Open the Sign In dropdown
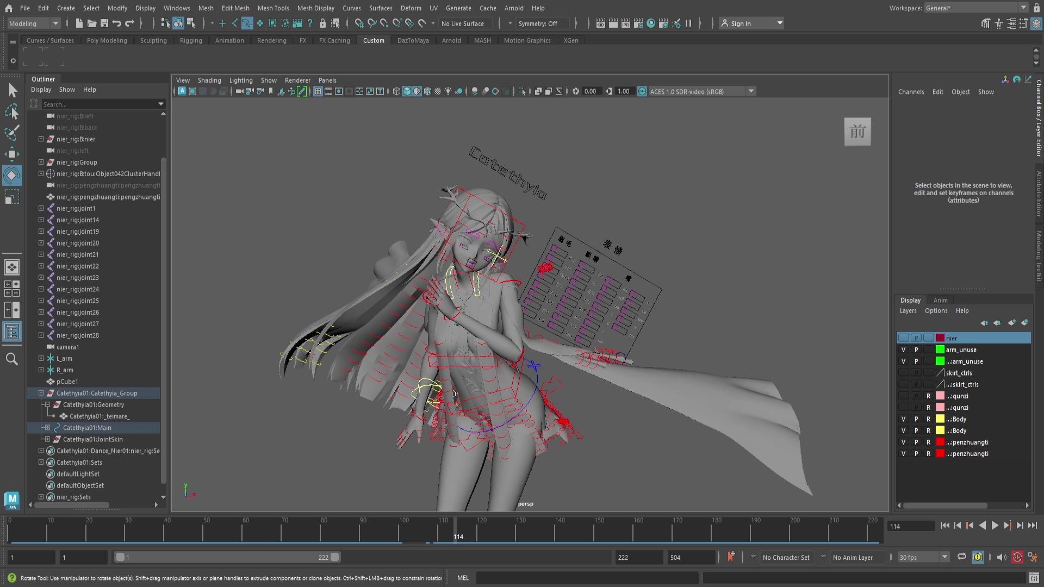This screenshot has width=1044, height=587. [751, 23]
